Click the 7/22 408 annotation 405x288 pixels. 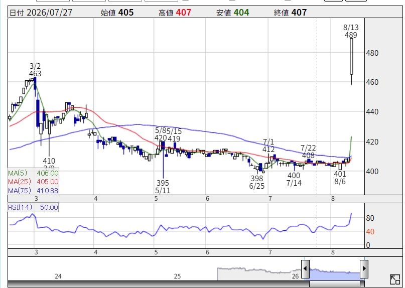(309, 152)
